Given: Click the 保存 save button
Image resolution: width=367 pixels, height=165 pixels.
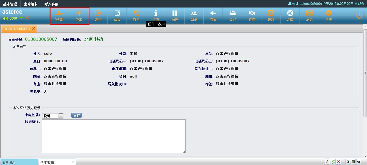Looking at the screenshot, I should click(77, 115).
